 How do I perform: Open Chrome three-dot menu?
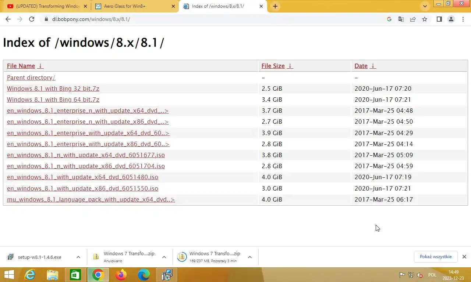463,19
